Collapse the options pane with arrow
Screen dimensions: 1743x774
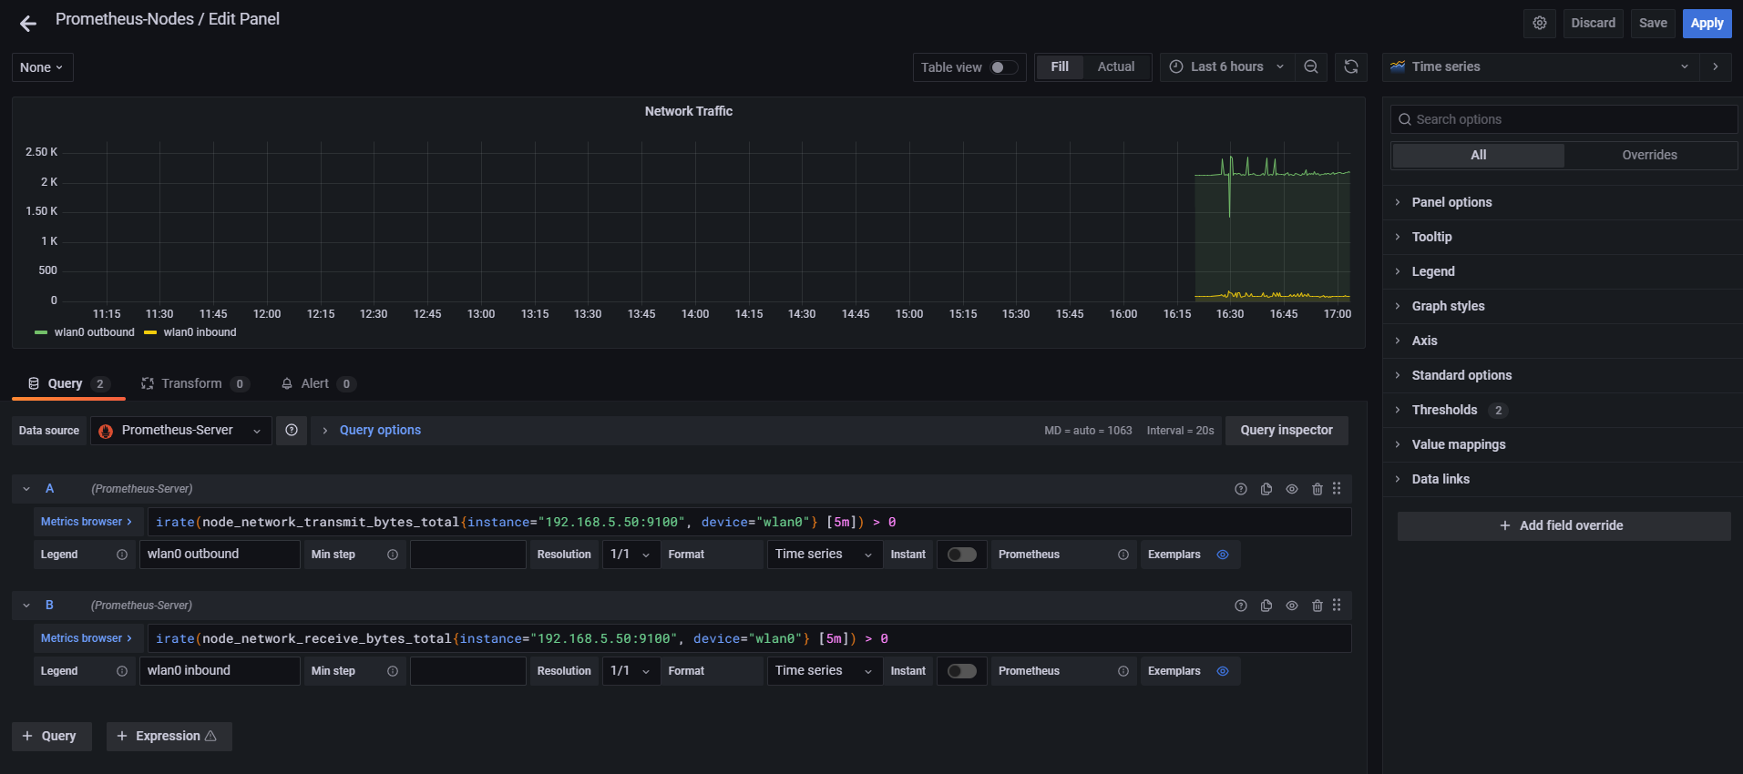point(1716,66)
